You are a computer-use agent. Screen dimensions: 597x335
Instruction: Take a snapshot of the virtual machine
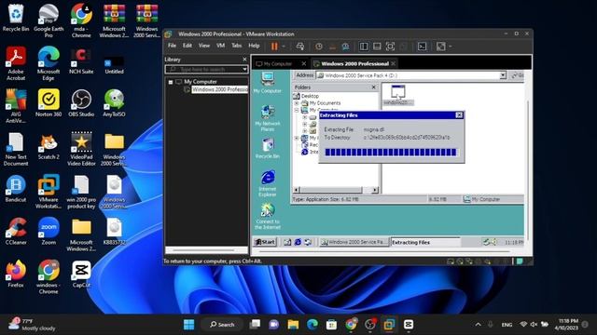[x=319, y=47]
